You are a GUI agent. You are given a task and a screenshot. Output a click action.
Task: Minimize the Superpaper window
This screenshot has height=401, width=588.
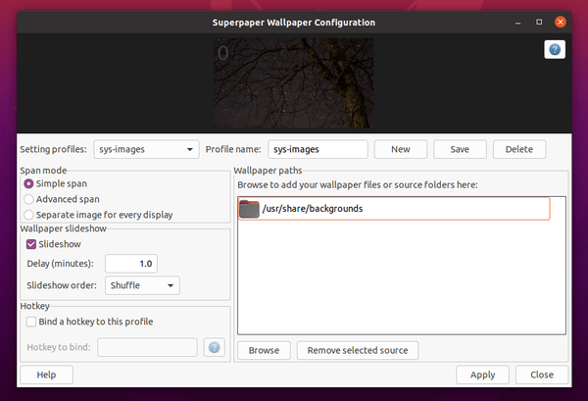coord(517,23)
